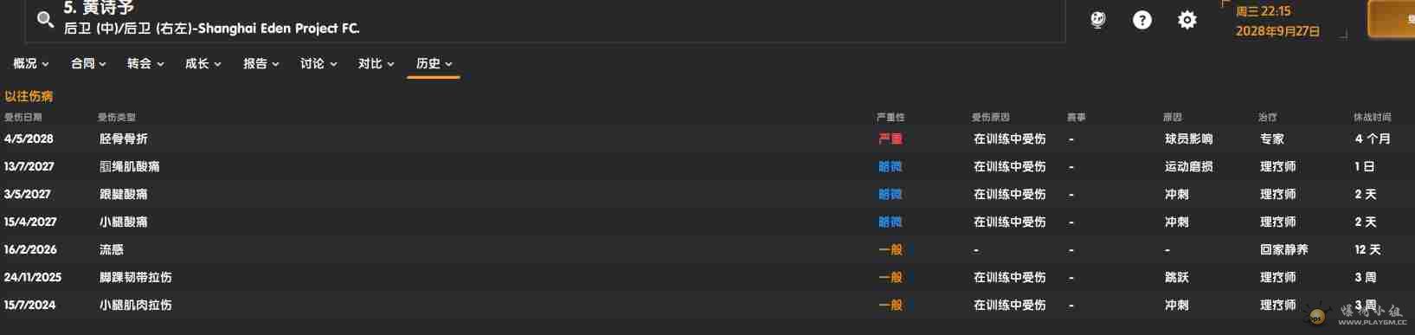
Task: Expand the 转会 dropdown menu
Action: (145, 63)
